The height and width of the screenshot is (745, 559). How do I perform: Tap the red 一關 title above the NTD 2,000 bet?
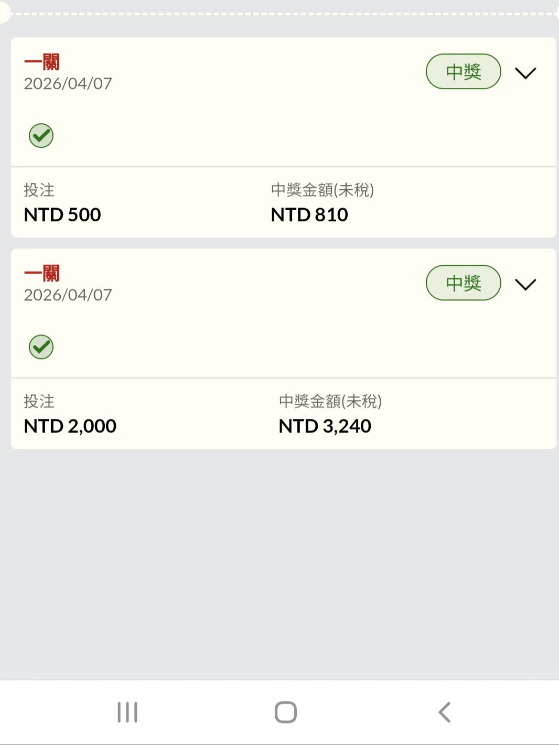[x=42, y=273]
